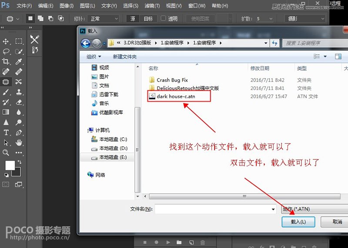
Task: Select the Eyedropper tool
Action: 19,62
